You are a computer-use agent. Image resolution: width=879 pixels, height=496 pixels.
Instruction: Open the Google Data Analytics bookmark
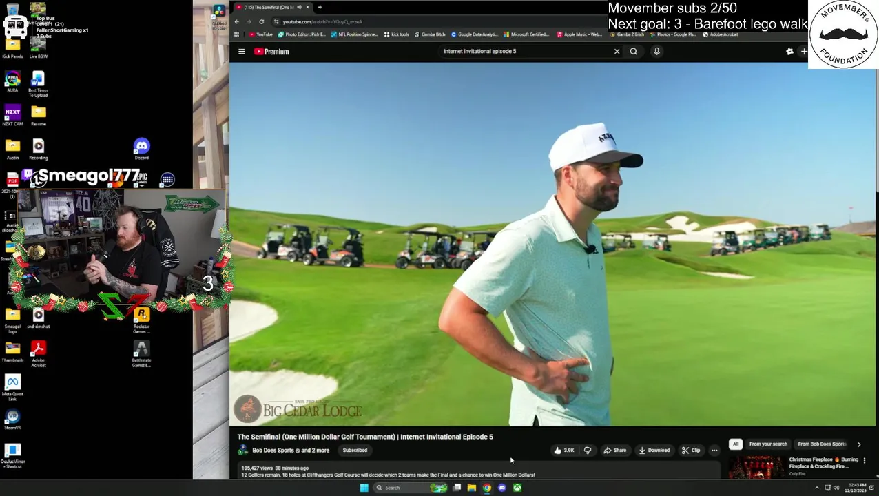coord(475,34)
